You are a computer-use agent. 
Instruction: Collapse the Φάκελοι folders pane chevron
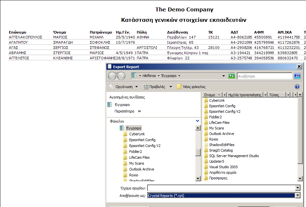tap(197, 121)
